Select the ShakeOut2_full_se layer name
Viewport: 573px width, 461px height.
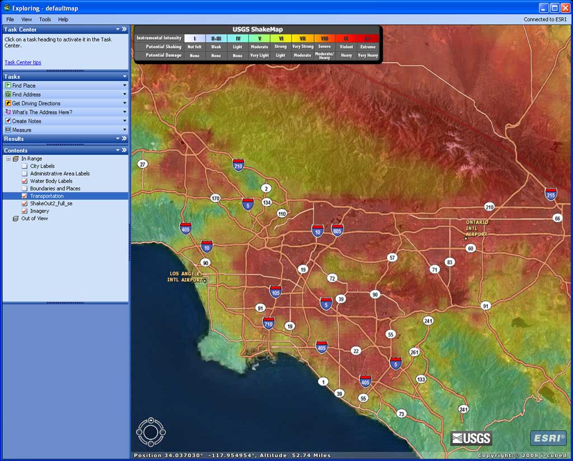[x=51, y=204]
